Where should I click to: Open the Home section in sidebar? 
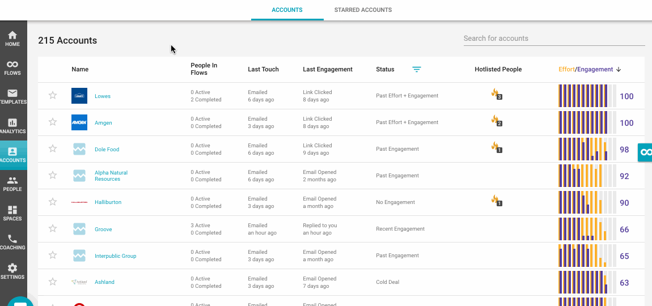12,39
